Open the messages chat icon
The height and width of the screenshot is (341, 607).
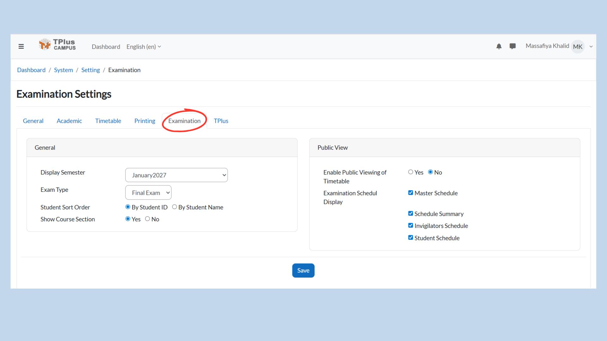(512, 46)
